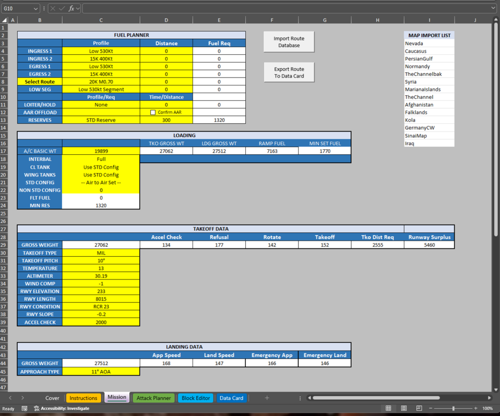This screenshot has height=416, width=500.
Task: Click the zoom in plus icon
Action: [476, 408]
